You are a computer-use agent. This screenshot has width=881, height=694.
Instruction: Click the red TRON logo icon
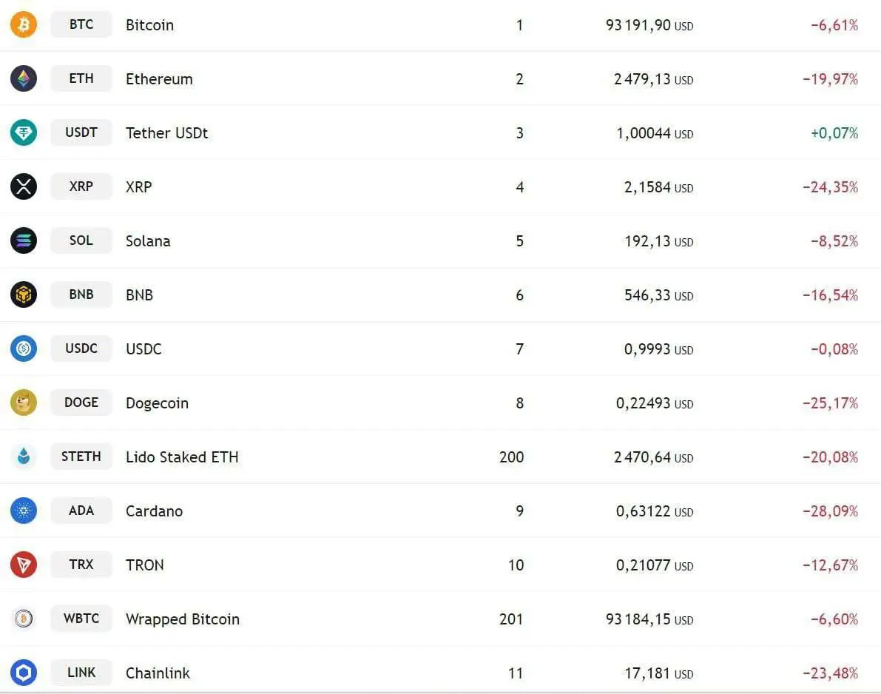point(24,565)
